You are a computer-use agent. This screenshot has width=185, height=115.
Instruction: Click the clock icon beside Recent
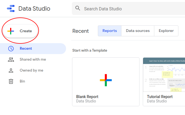[x=11, y=49]
